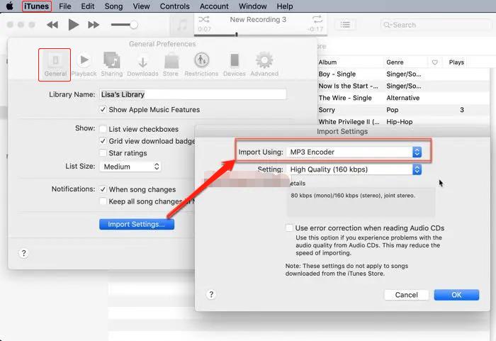Screen dimensions: 496x341
Task: Click Cancel in Import Settings
Action: [x=407, y=295]
